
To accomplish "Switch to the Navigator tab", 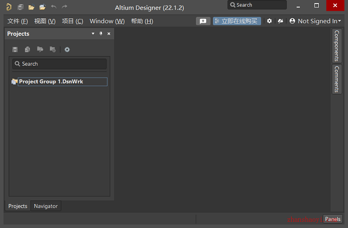I will click(46, 206).
